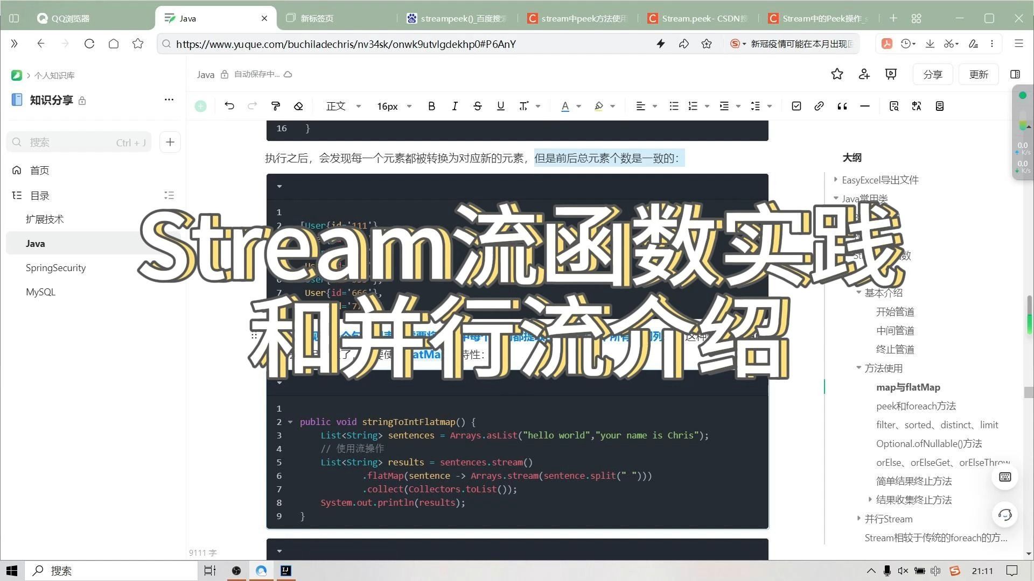Image resolution: width=1034 pixels, height=581 pixels.
Task: Click the undo arrow icon
Action: pos(229,106)
